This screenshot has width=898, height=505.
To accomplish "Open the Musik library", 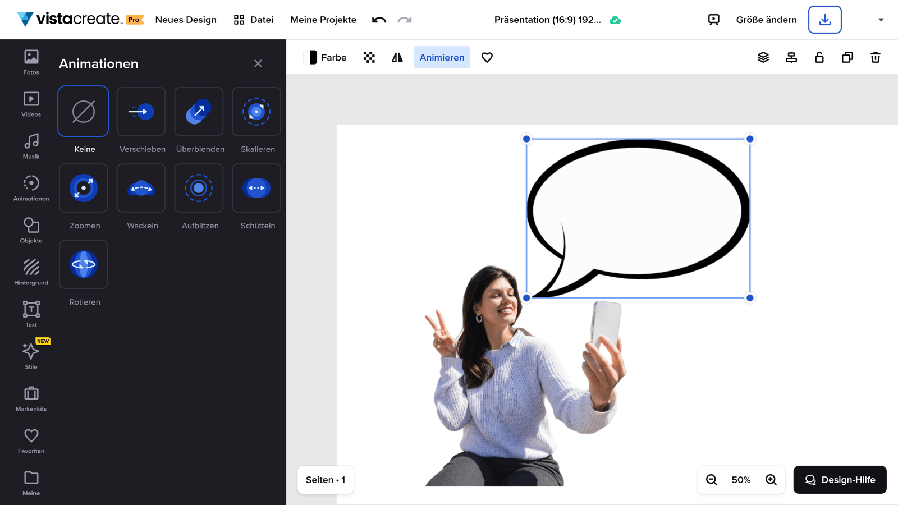I will click(31, 146).
